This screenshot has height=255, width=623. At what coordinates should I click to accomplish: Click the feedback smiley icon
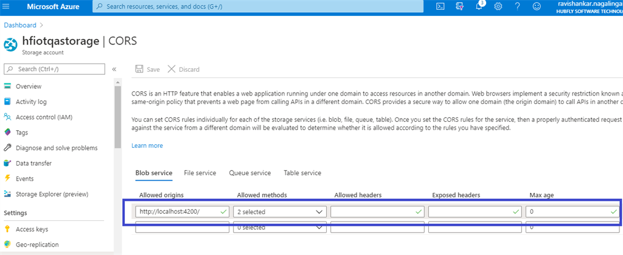537,6
